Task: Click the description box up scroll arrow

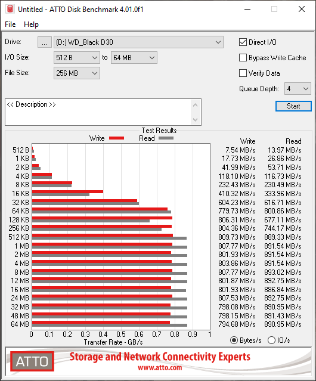Action: click(196, 106)
